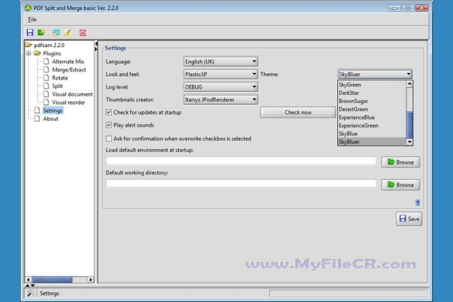
Task: Pick ExperienceGreen theme option
Action: [372, 125]
